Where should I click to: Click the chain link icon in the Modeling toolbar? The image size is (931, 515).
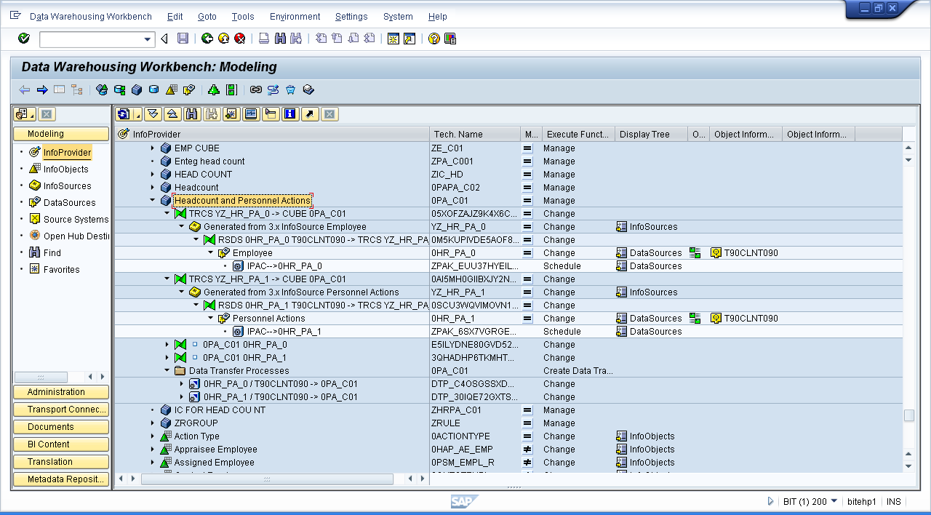click(x=255, y=89)
